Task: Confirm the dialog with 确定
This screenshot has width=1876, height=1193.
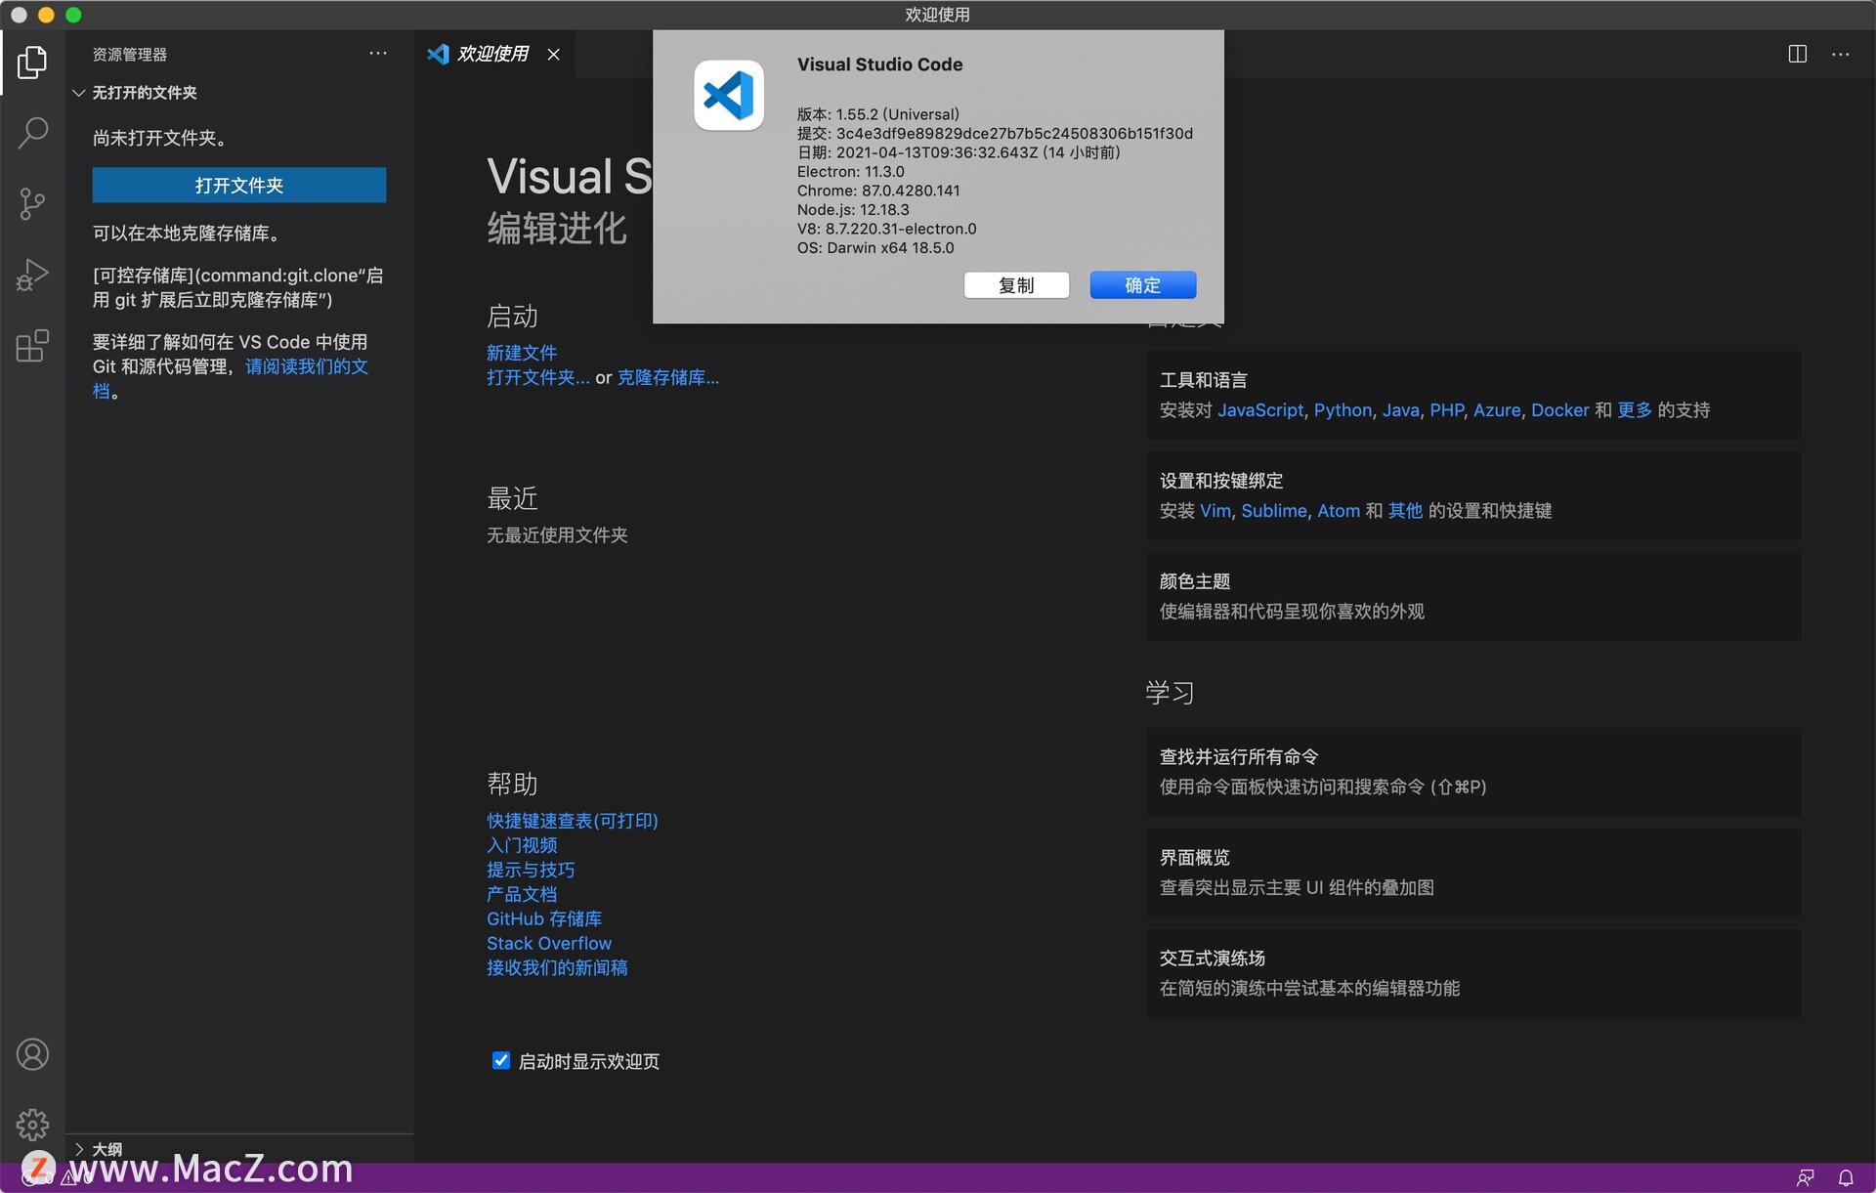Action: 1143,285
